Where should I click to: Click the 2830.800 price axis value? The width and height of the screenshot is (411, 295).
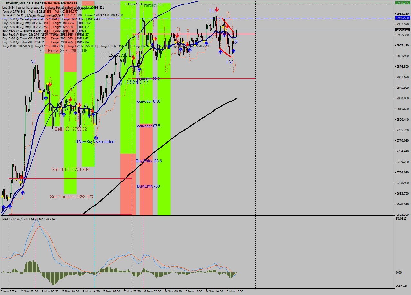[402, 98]
